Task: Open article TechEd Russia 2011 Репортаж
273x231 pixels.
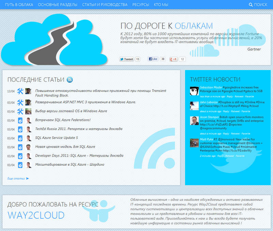Action: (x=79, y=129)
